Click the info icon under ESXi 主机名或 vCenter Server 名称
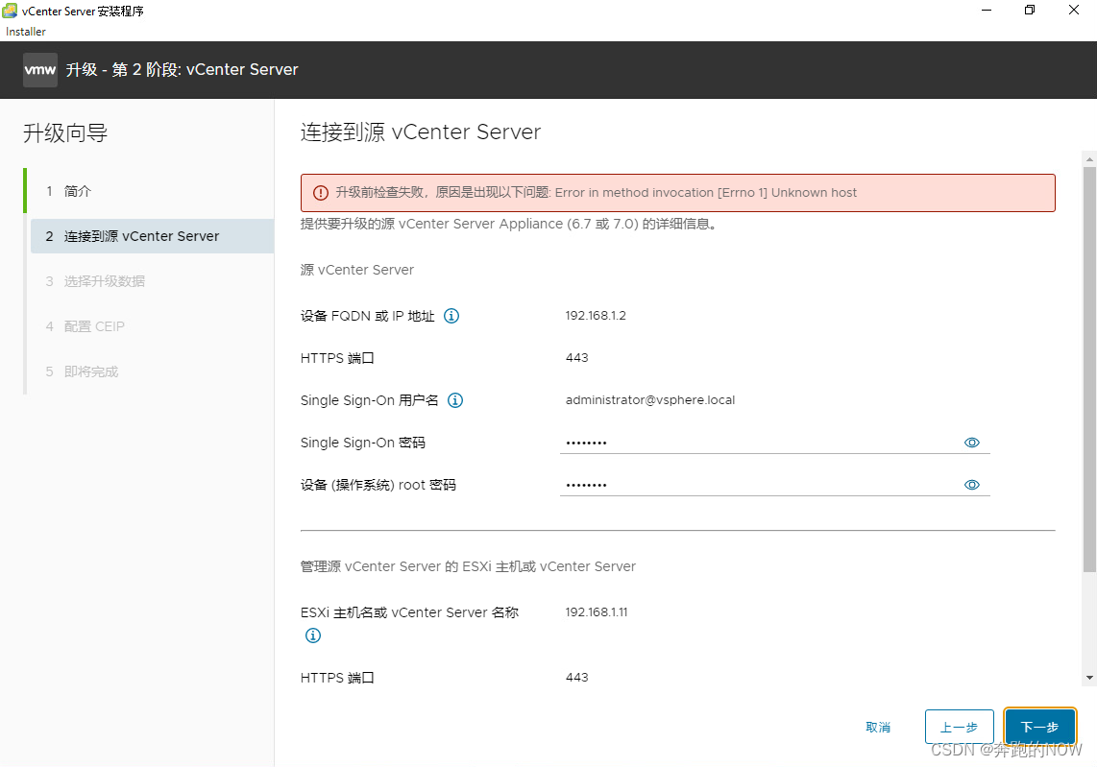The height and width of the screenshot is (767, 1097). click(x=313, y=635)
